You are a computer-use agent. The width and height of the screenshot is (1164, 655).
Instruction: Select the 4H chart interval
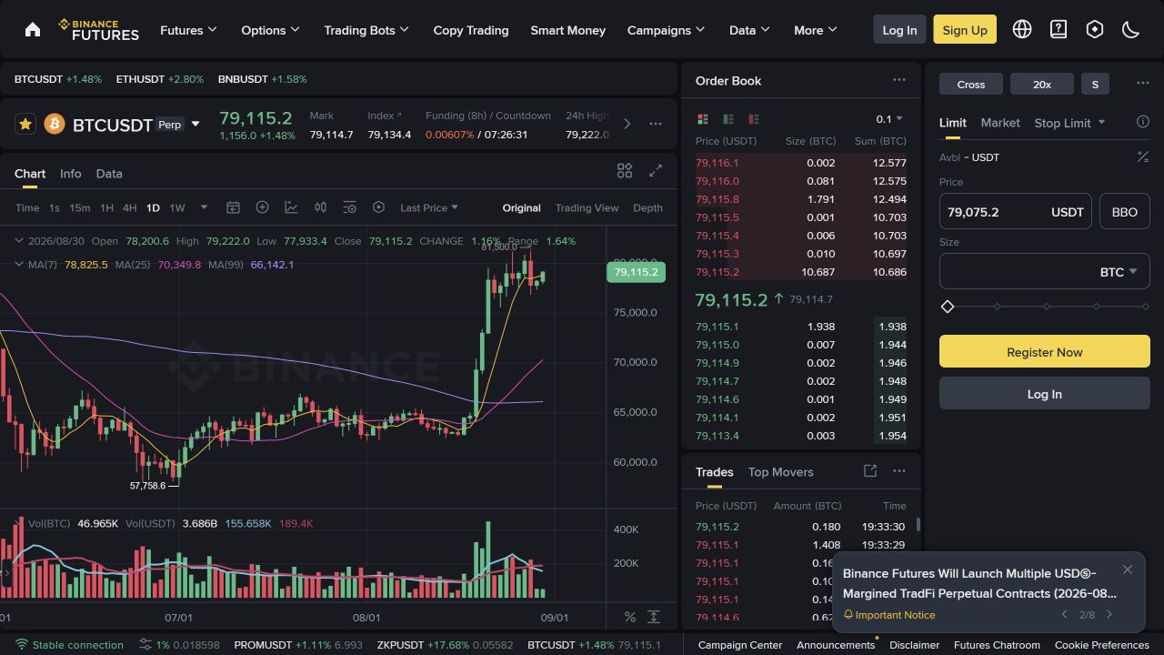pyautogui.click(x=130, y=207)
